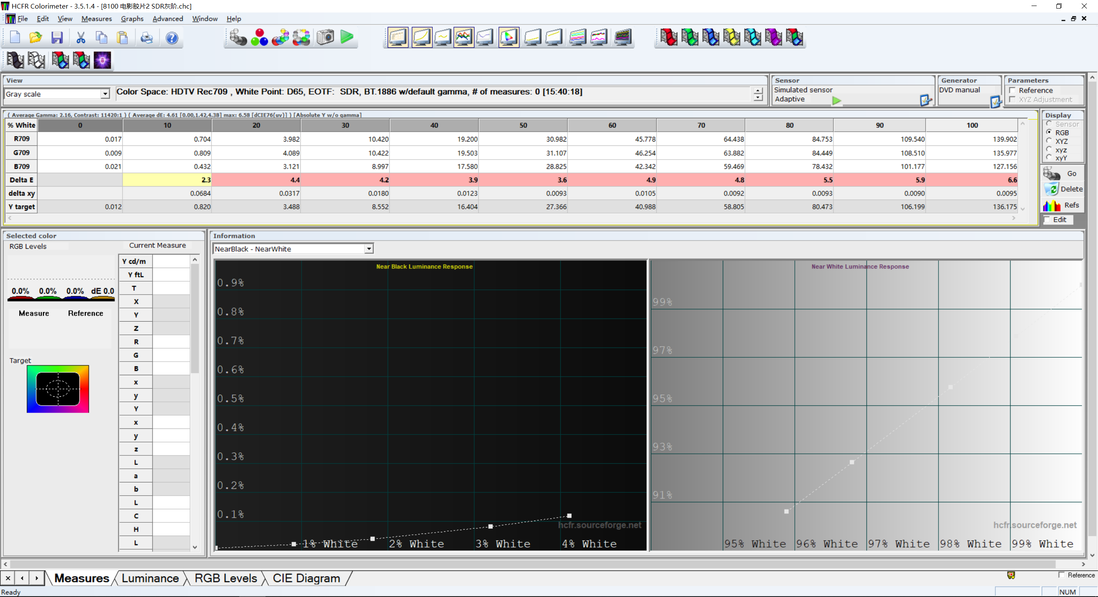The width and height of the screenshot is (1098, 597).
Task: Expand the NearBlack - NearWhite dropdown
Action: [x=368, y=249]
